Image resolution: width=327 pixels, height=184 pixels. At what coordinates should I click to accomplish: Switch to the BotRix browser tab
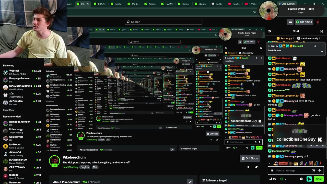(217, 4)
